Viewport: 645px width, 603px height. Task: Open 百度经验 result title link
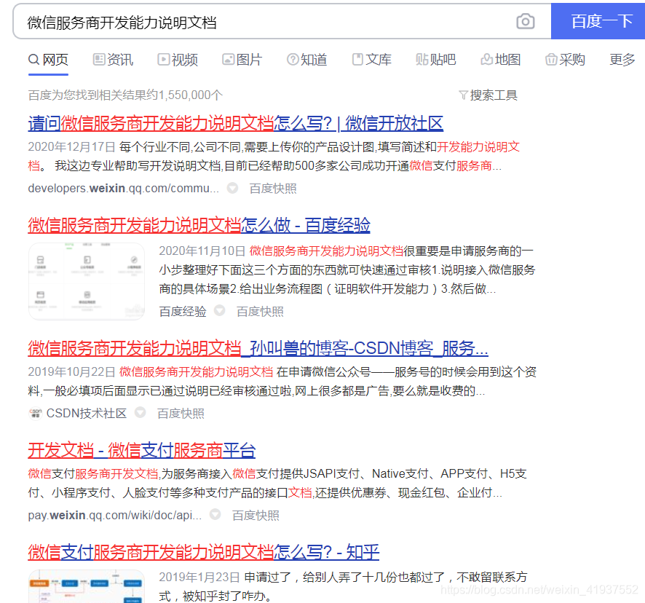pos(199,225)
